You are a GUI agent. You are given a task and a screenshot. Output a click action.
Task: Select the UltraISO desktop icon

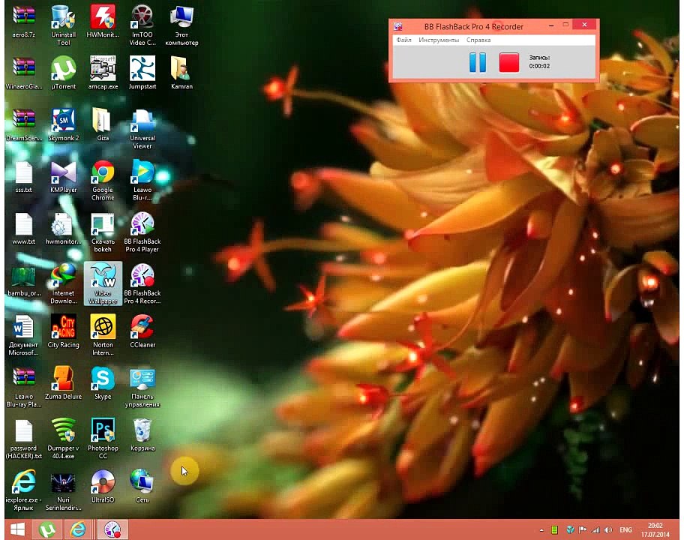[x=103, y=482]
